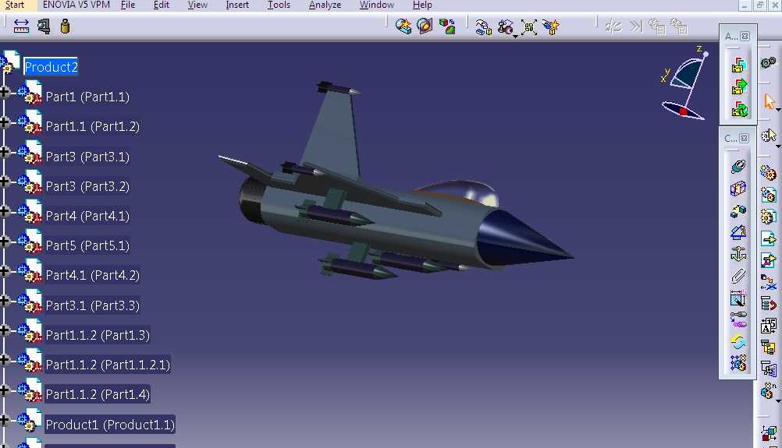The height and width of the screenshot is (448, 782).
Task: Click the Selective Load icon
Action: coord(768,347)
